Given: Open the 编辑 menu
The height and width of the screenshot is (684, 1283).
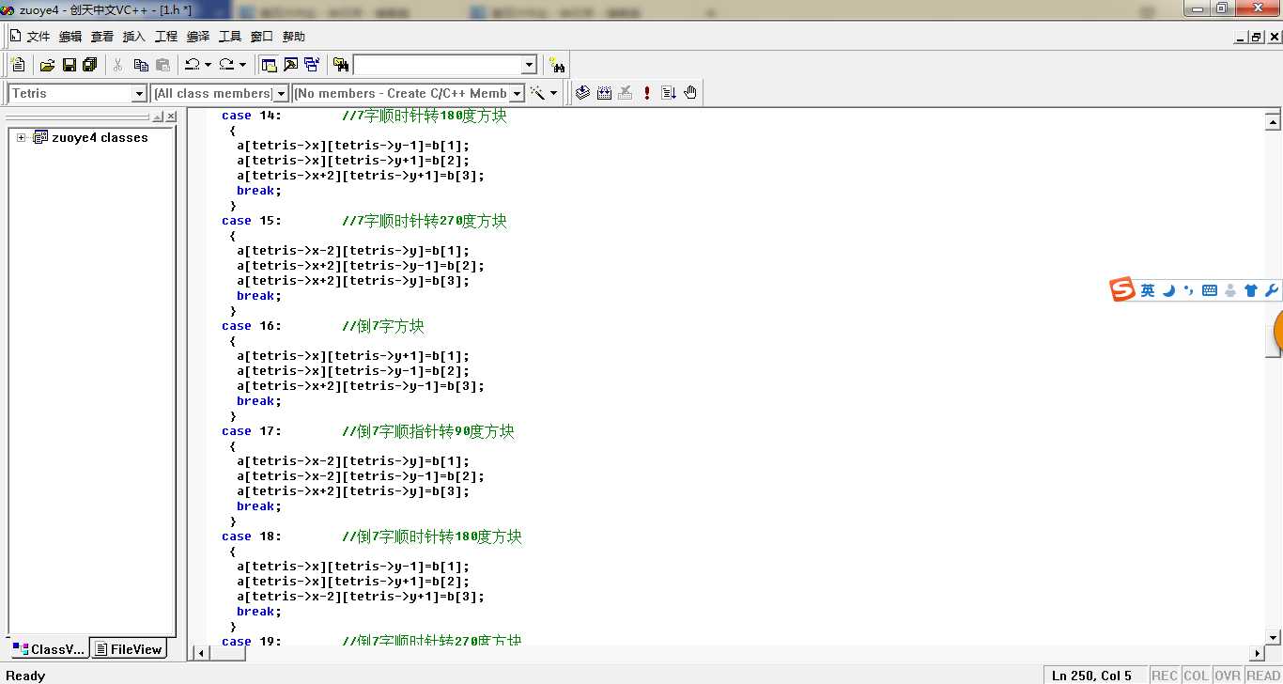Looking at the screenshot, I should 70,37.
